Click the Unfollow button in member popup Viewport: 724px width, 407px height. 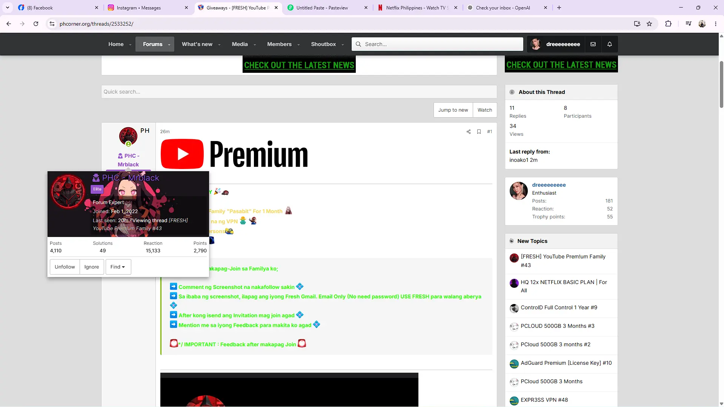point(65,267)
